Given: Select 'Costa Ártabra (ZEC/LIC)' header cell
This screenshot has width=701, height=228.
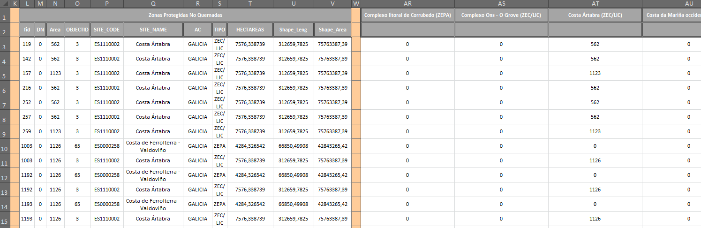Looking at the screenshot, I should 595,15.
